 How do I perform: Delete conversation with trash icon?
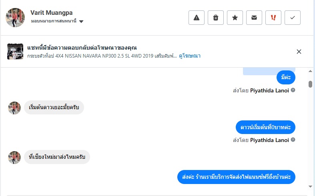click(216, 18)
